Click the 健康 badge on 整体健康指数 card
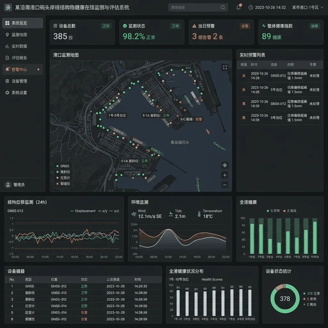 [x=315, y=26]
